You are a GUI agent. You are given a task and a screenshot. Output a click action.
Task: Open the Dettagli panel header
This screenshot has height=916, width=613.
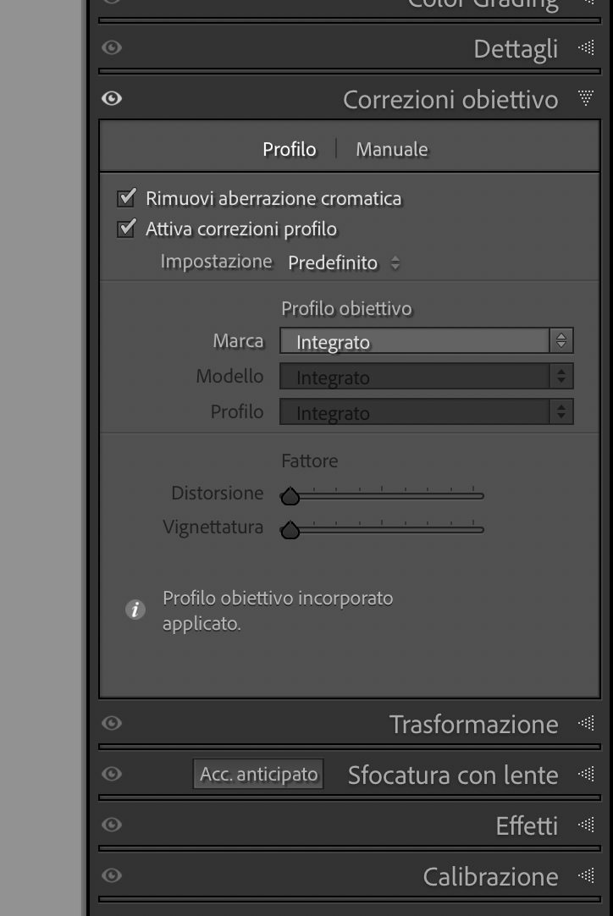tap(516, 48)
